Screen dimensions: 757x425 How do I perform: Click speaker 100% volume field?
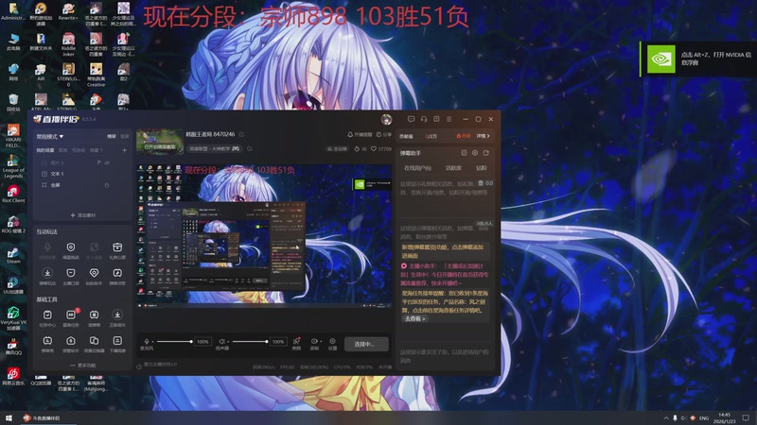click(278, 342)
